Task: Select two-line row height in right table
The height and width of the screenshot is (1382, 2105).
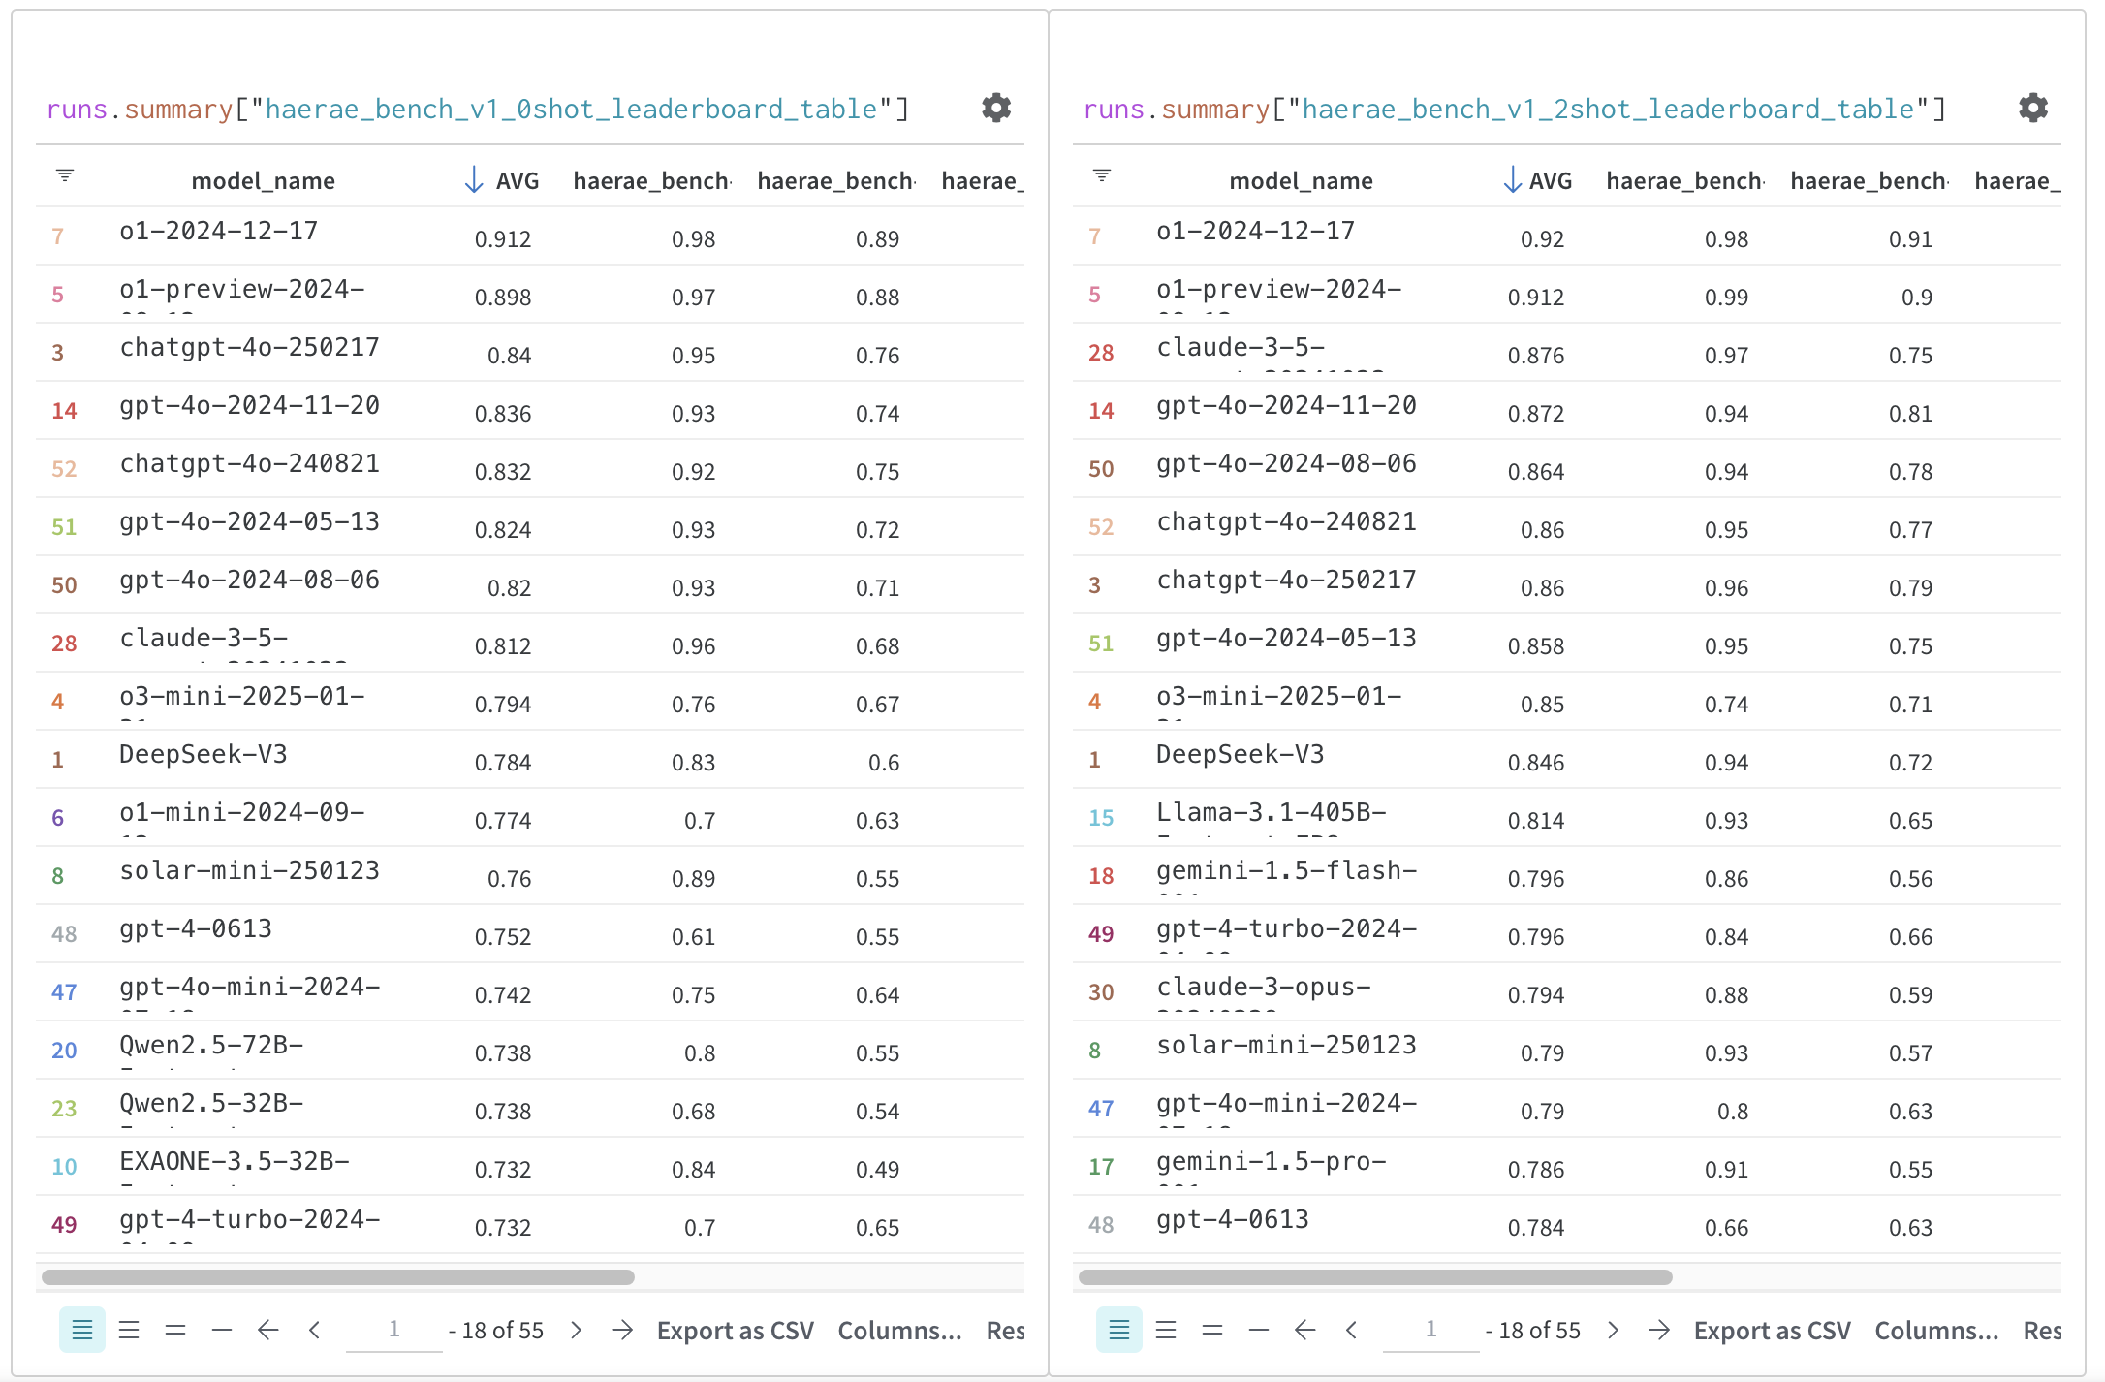Action: [1212, 1330]
